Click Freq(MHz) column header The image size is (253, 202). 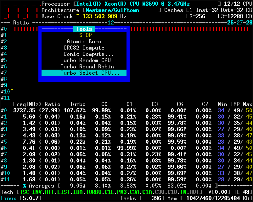click(27, 104)
